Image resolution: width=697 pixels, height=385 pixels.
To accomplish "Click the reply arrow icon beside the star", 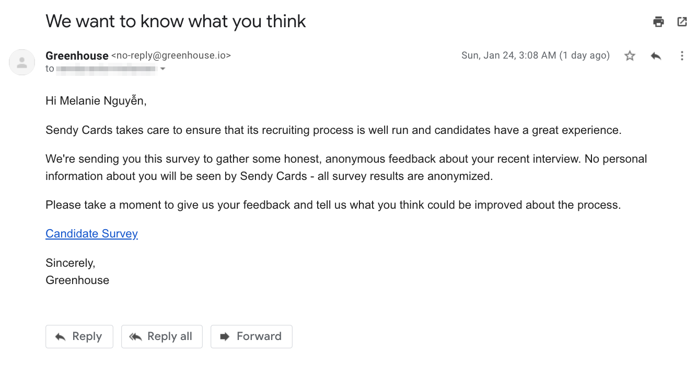I will tap(656, 55).
